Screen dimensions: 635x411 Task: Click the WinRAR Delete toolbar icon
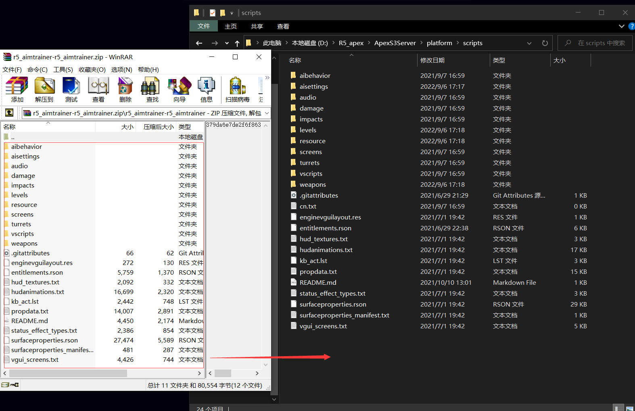125,90
